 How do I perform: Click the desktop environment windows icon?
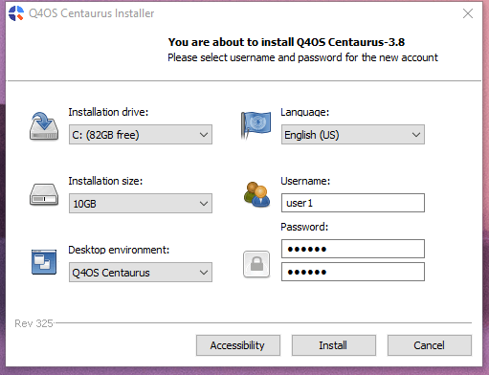(x=44, y=262)
